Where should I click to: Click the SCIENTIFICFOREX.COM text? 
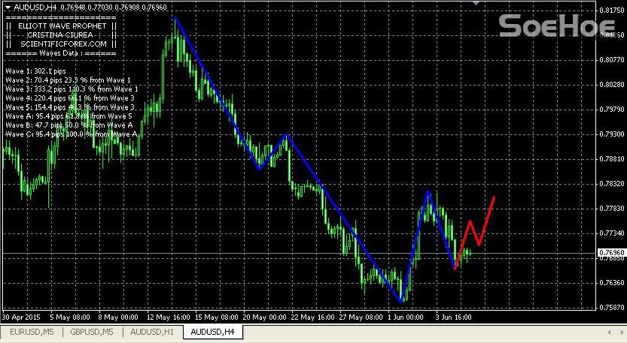point(63,44)
